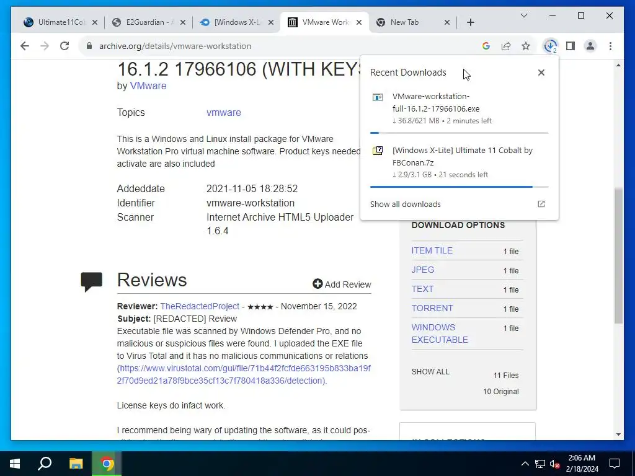Click the Add Review plus icon
The width and height of the screenshot is (635, 476).
click(317, 284)
